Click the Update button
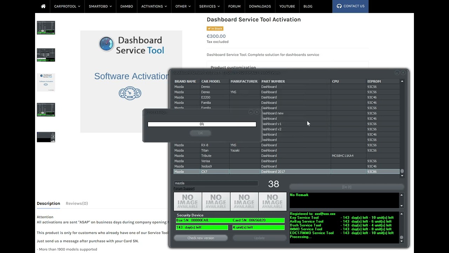The height and width of the screenshot is (253, 449). [x=259, y=238]
